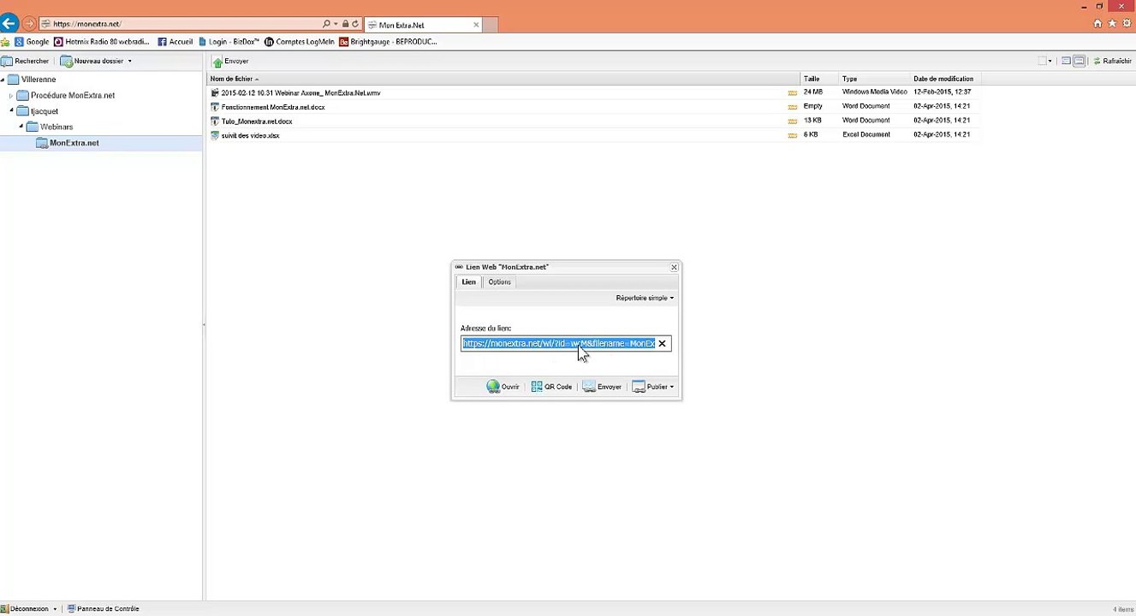
Task: Click the padlock security icon in address bar
Action: [x=345, y=24]
